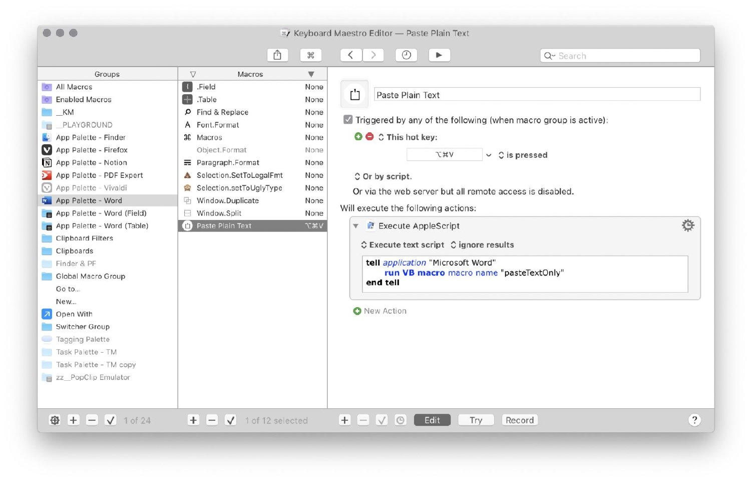Click the Run macro play button

click(439, 55)
